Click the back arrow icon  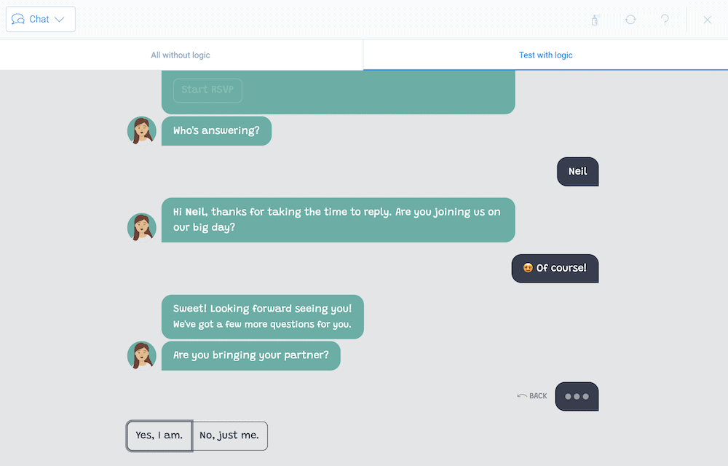522,396
